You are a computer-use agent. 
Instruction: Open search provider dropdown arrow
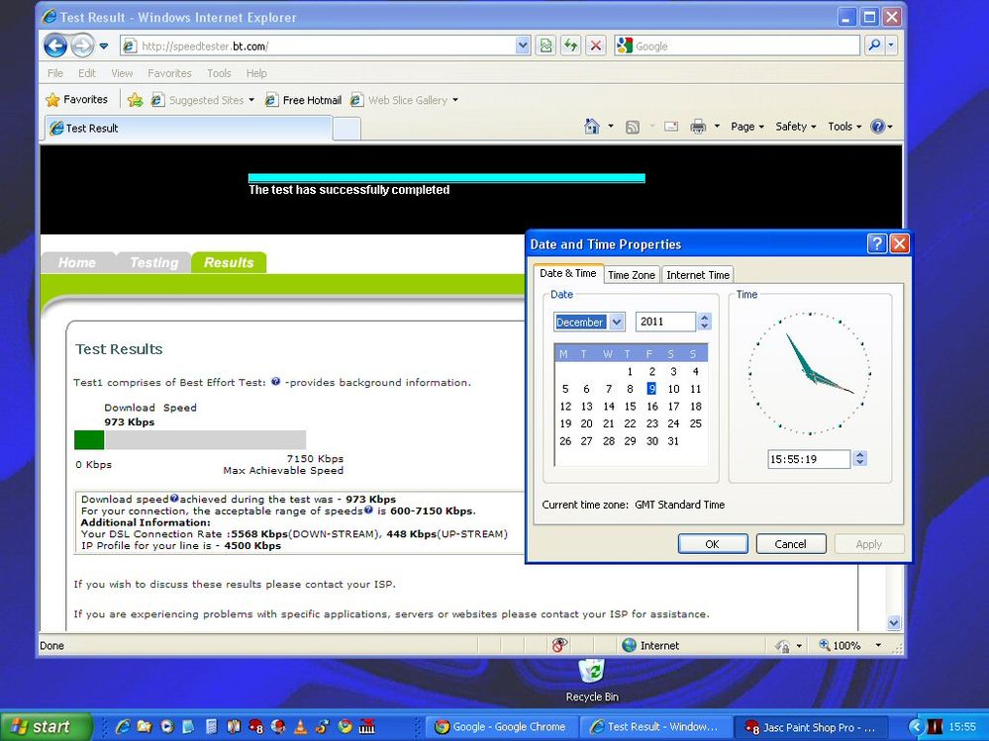tap(891, 46)
